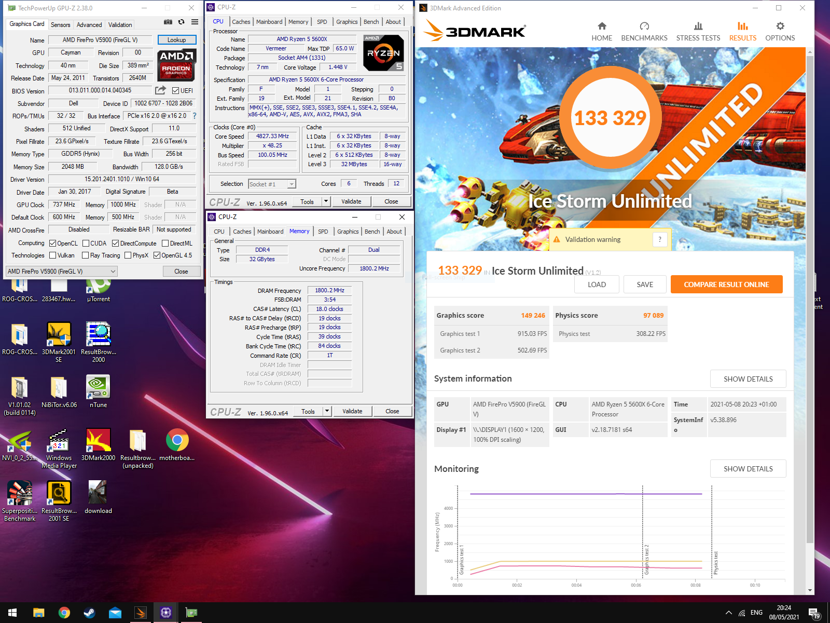Open the Windows Start menu

[x=12, y=613]
